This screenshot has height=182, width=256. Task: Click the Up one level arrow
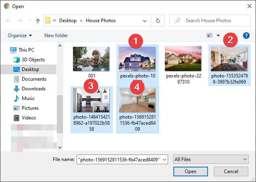(38, 21)
